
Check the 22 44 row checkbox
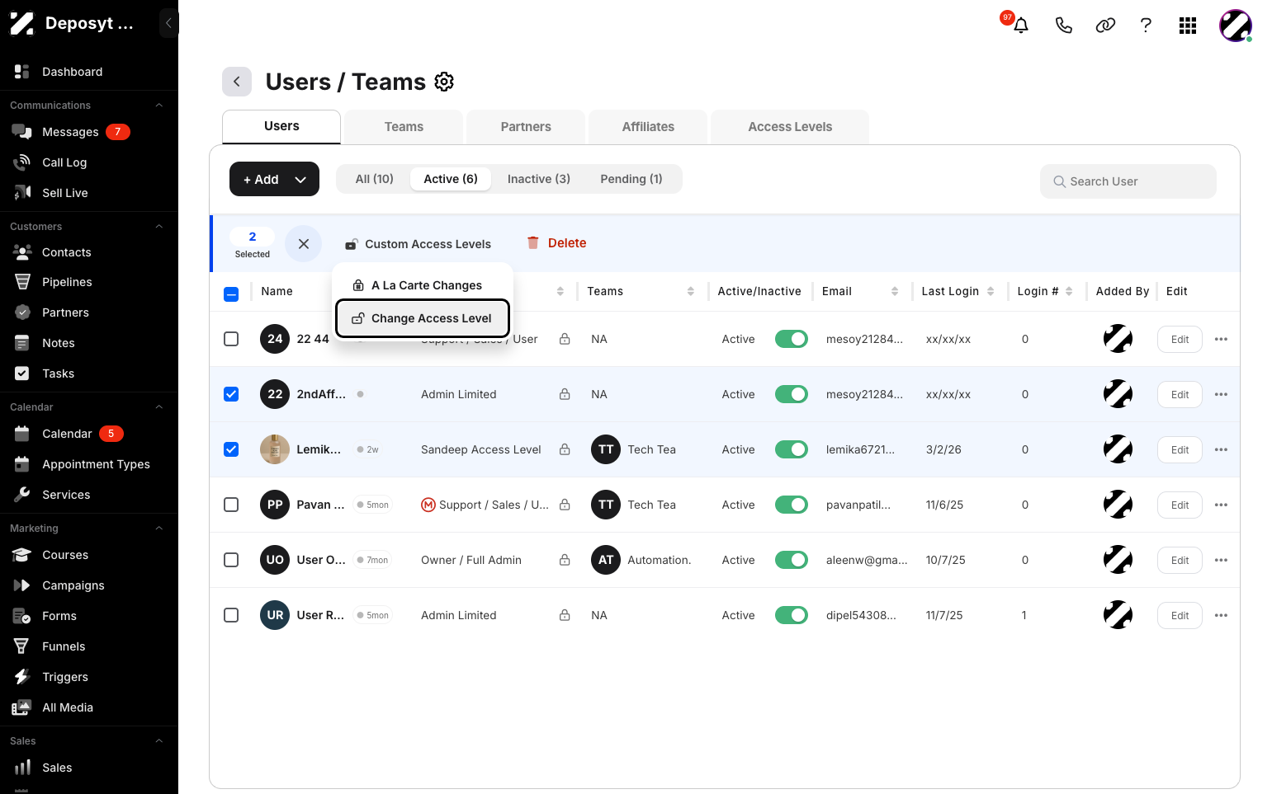[231, 339]
